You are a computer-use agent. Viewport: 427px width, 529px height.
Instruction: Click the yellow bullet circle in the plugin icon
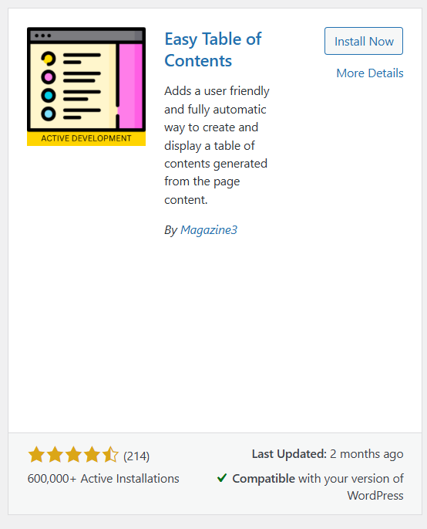[x=49, y=59]
